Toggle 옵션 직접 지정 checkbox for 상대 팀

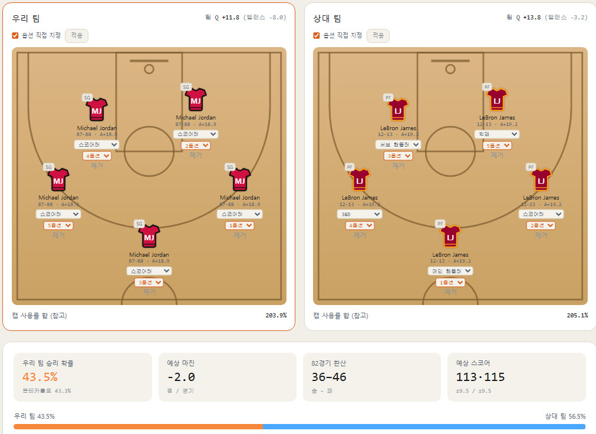pos(316,35)
